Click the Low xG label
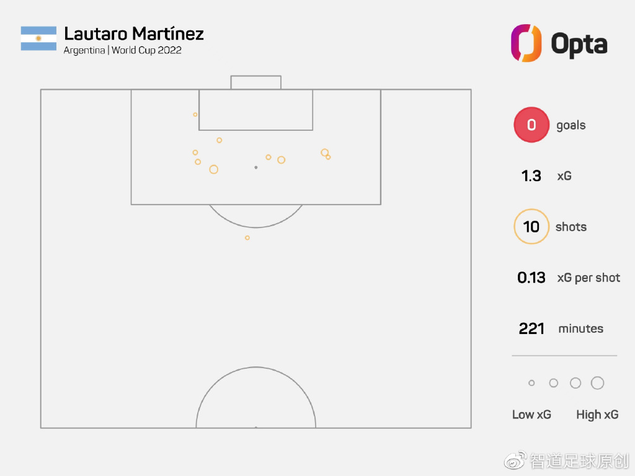Viewport: 635px width, 476px height. point(531,415)
